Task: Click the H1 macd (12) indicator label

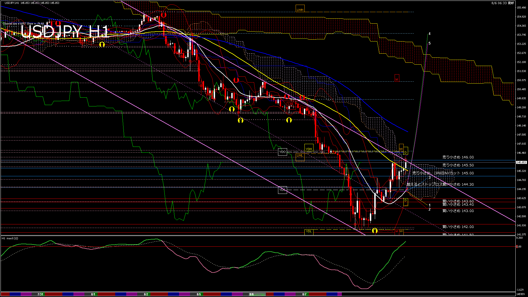Action: pyautogui.click(x=10, y=238)
